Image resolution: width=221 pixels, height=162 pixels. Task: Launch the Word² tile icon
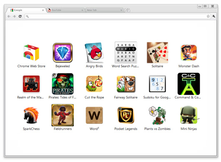pos(94,115)
